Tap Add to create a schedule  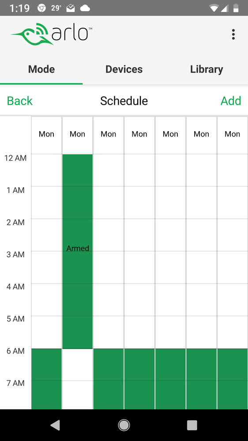(230, 101)
